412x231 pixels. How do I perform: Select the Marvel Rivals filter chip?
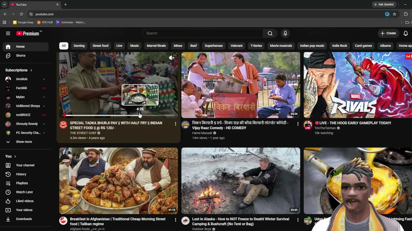tap(156, 46)
